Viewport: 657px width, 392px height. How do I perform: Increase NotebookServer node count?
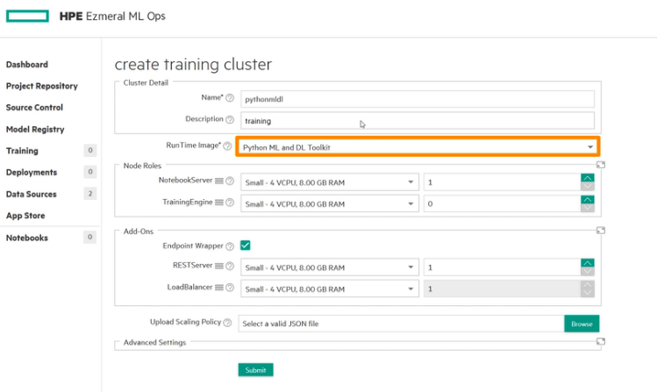[587, 178]
